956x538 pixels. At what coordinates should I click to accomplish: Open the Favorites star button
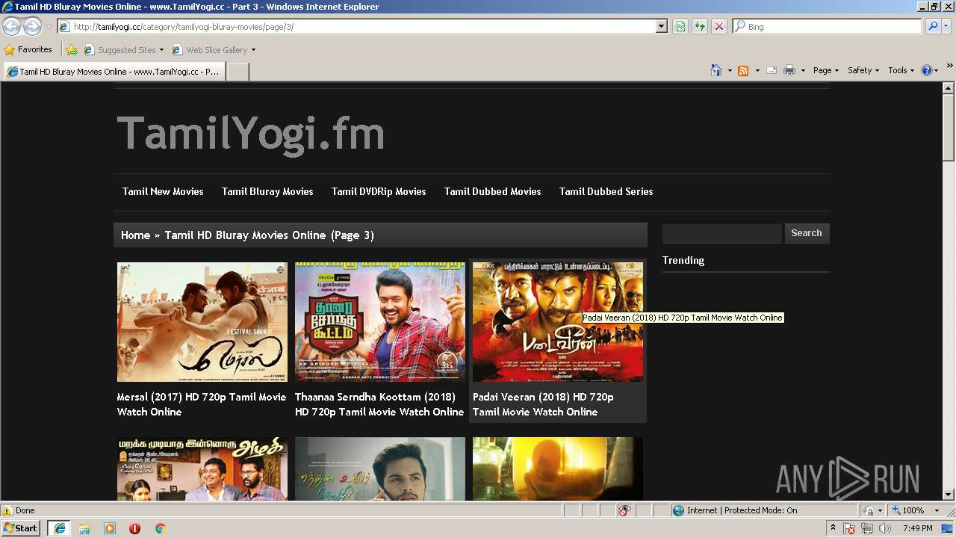[28, 49]
